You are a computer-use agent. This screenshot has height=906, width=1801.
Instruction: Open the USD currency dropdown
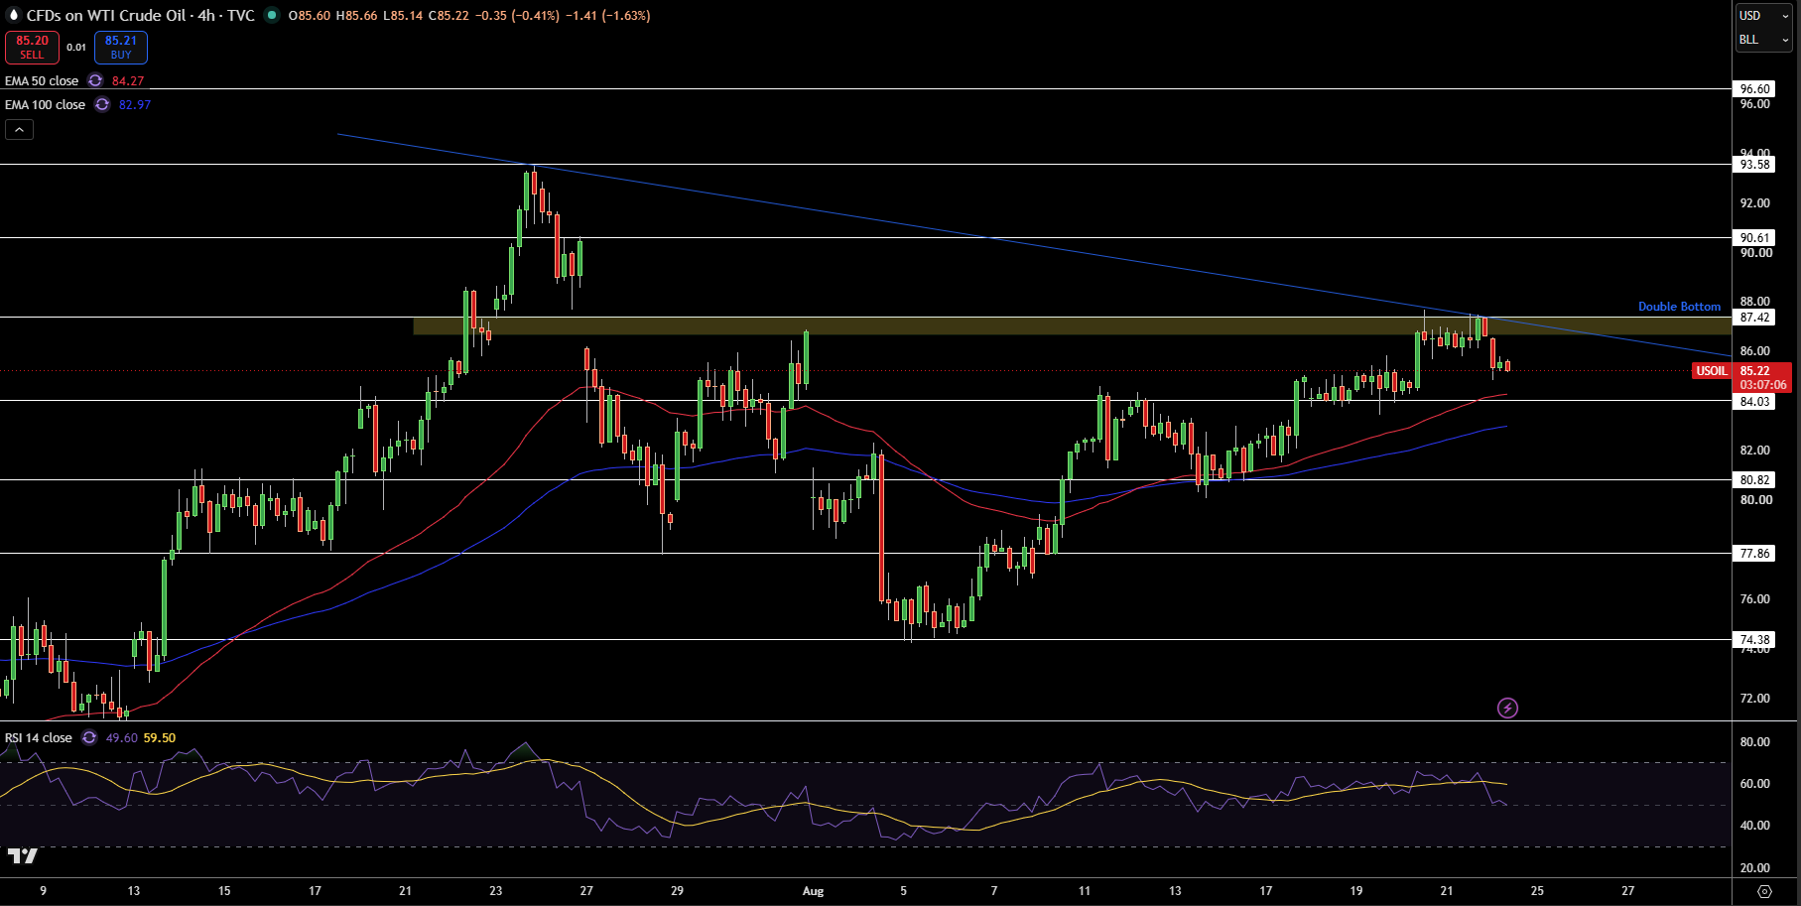click(1764, 16)
